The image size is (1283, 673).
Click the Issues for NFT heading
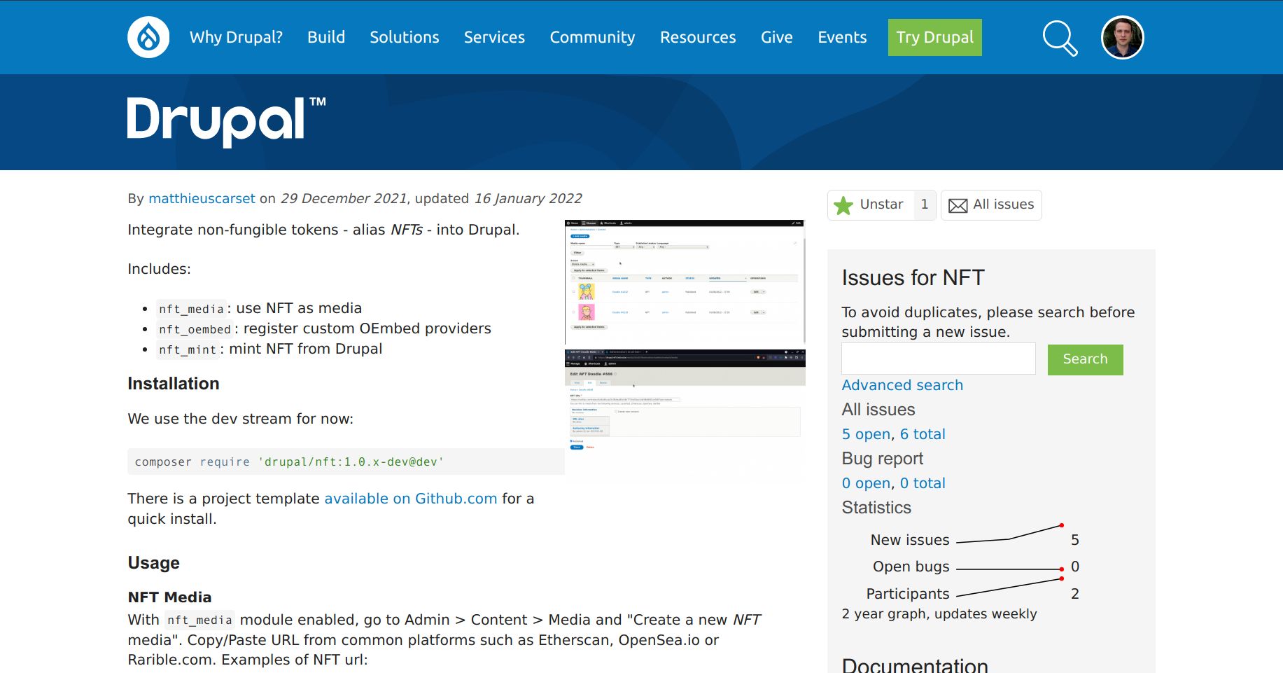pyautogui.click(x=913, y=278)
